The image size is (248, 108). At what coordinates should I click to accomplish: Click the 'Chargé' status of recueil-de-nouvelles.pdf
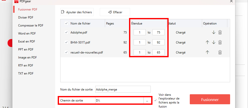point(180,52)
